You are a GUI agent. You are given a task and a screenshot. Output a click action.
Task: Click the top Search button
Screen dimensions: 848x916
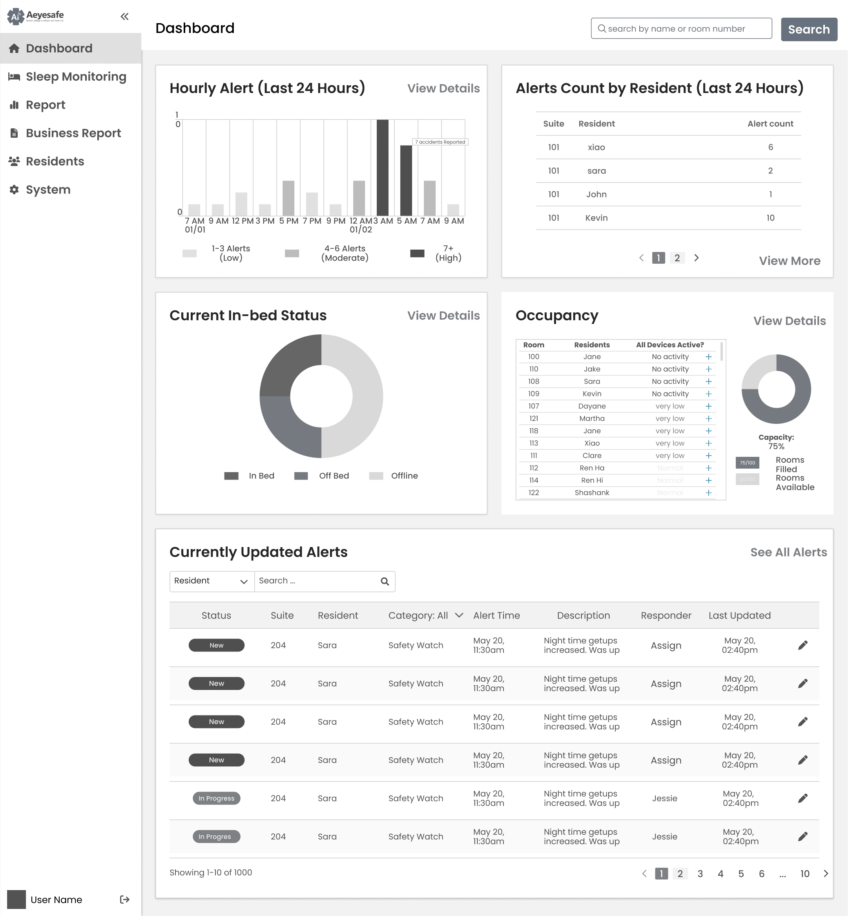tap(808, 29)
